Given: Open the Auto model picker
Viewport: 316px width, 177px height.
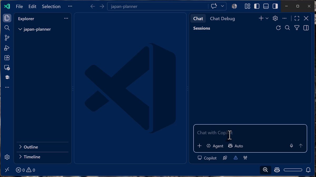Looking at the screenshot, I should tap(235, 146).
